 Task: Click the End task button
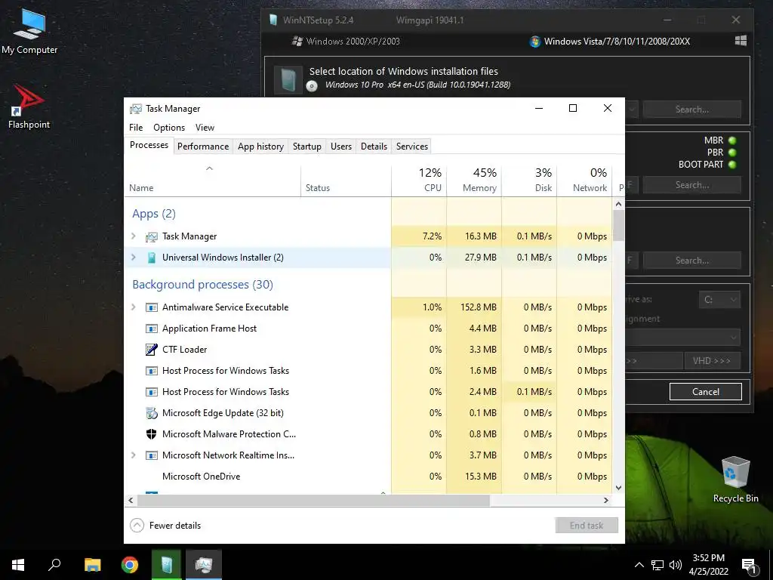point(586,526)
